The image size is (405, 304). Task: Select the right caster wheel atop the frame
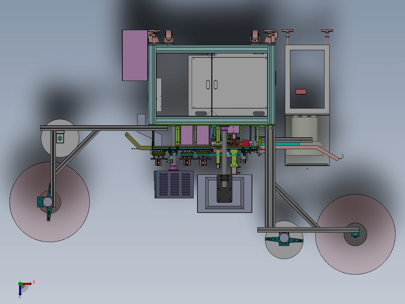255,37
